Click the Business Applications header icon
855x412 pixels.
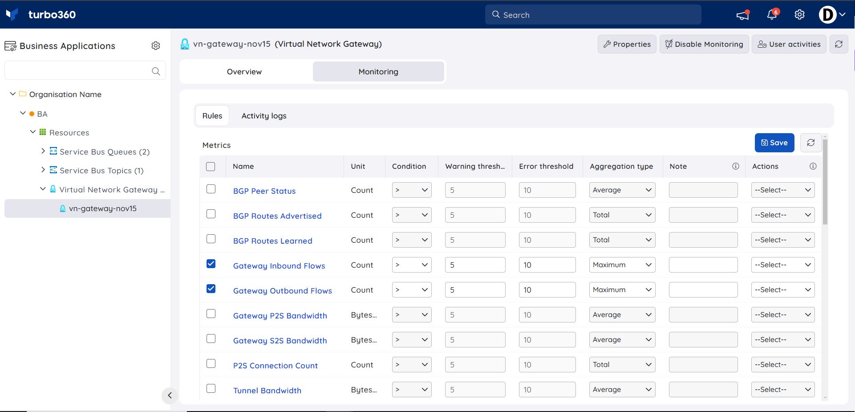coord(10,46)
